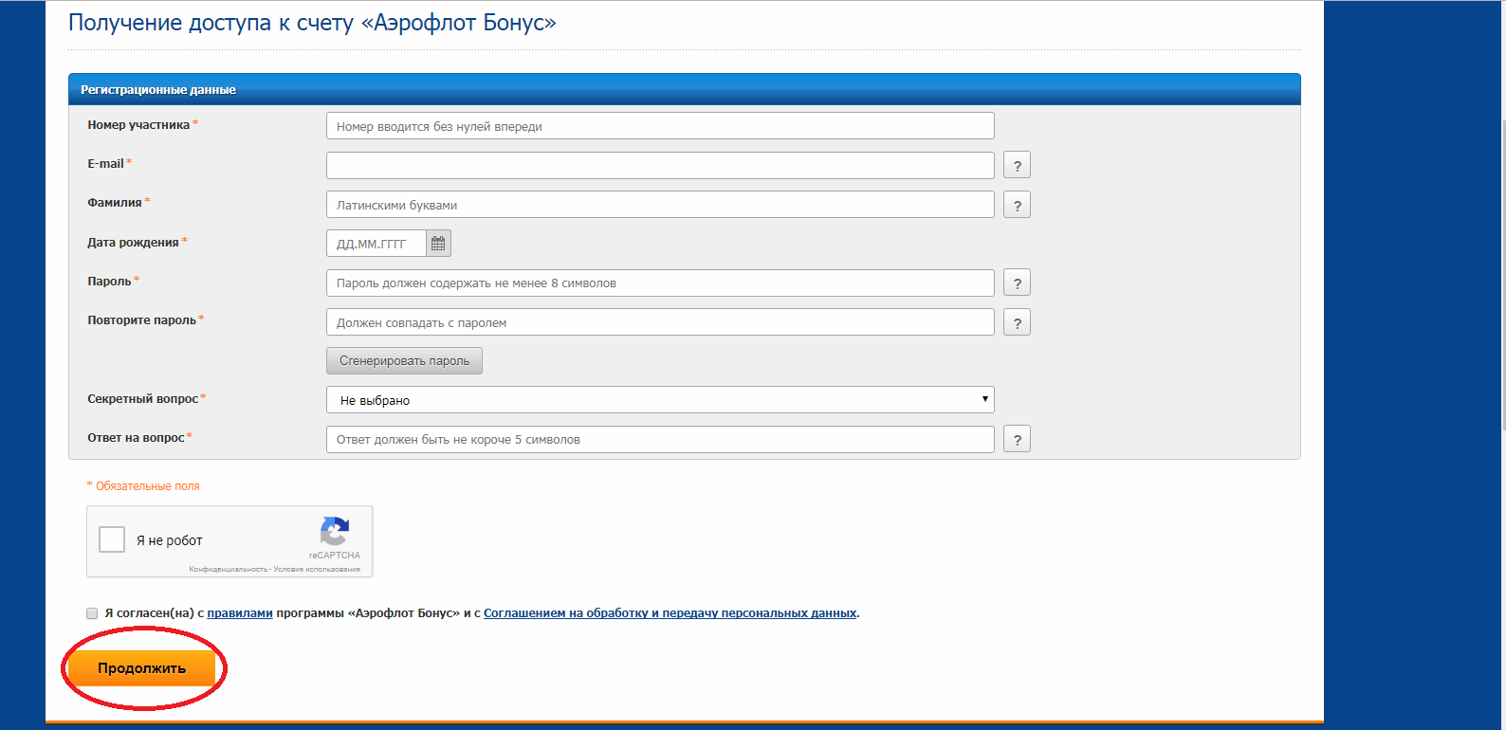Show help for Ответ на вопрос field
The height and width of the screenshot is (730, 1506).
[x=1017, y=440]
